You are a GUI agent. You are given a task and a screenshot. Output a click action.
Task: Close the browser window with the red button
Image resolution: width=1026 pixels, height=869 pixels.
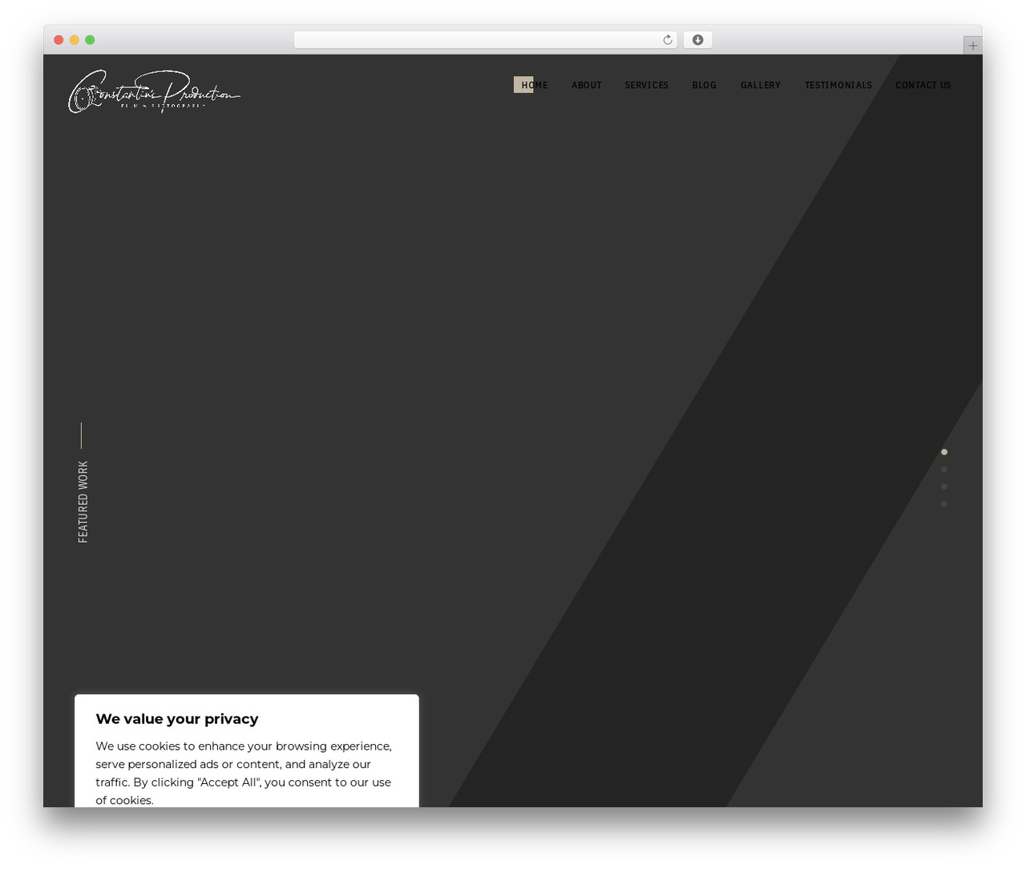pos(59,40)
